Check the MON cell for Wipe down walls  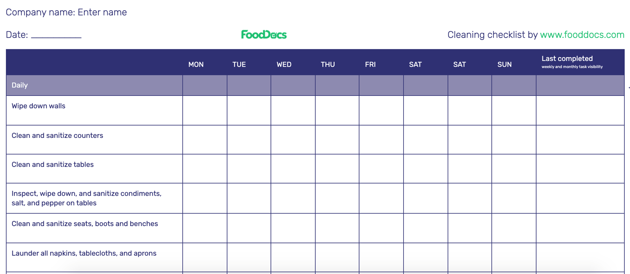click(205, 110)
